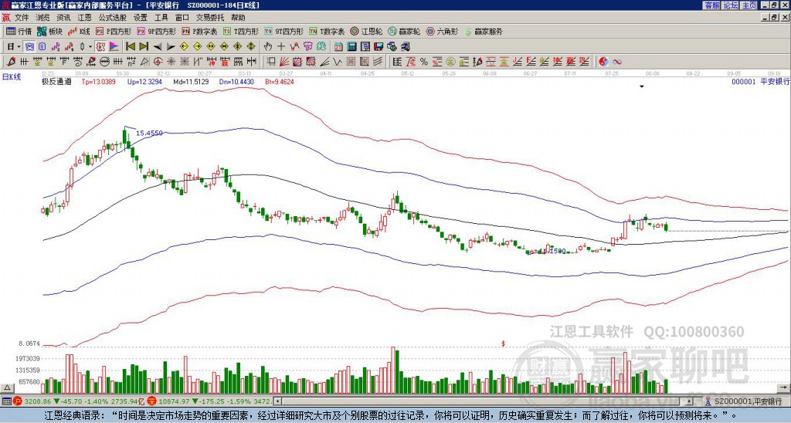Click the colorful flag icon
Viewport: 791px width, 423px height.
pos(114,47)
